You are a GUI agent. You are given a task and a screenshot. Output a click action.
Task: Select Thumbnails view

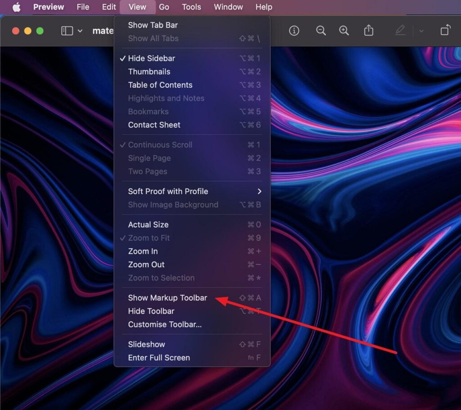192,72
